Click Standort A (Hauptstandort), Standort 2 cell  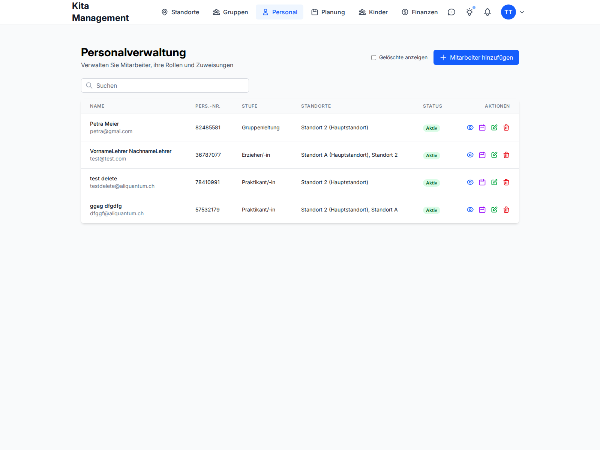pos(349,155)
